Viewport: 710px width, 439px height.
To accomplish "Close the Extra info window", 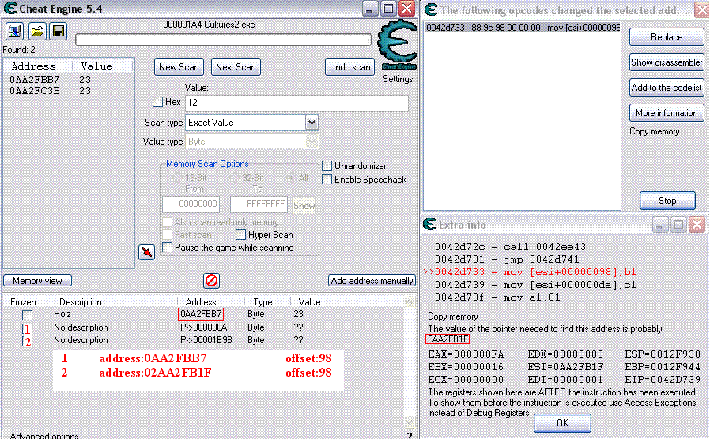I will [x=697, y=225].
